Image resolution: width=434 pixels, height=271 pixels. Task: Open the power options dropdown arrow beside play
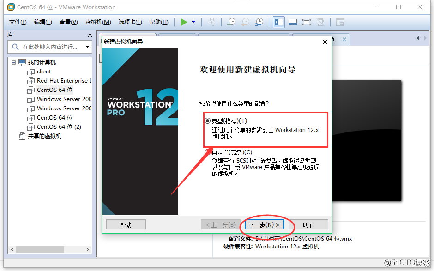(194, 22)
